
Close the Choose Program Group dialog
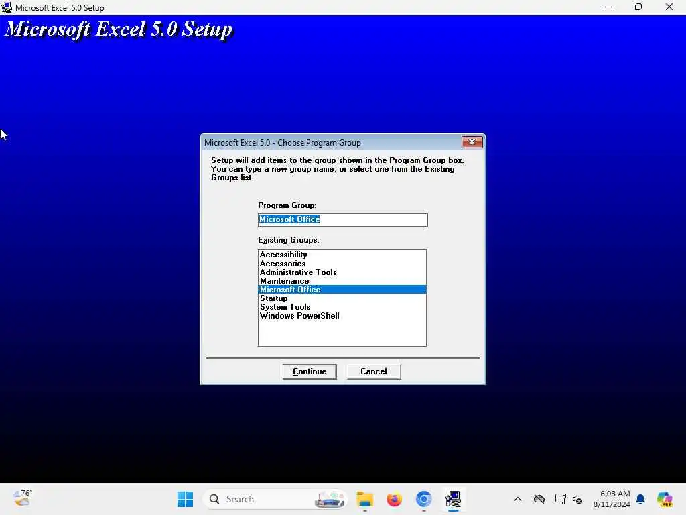[x=472, y=142]
